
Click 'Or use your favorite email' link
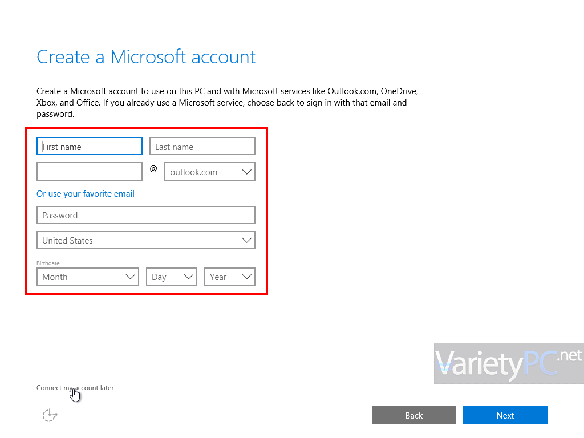point(86,194)
